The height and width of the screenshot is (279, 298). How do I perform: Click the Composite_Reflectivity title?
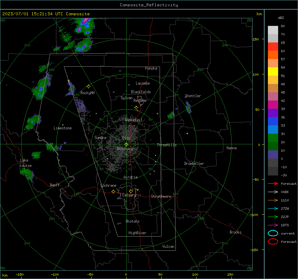point(149,5)
